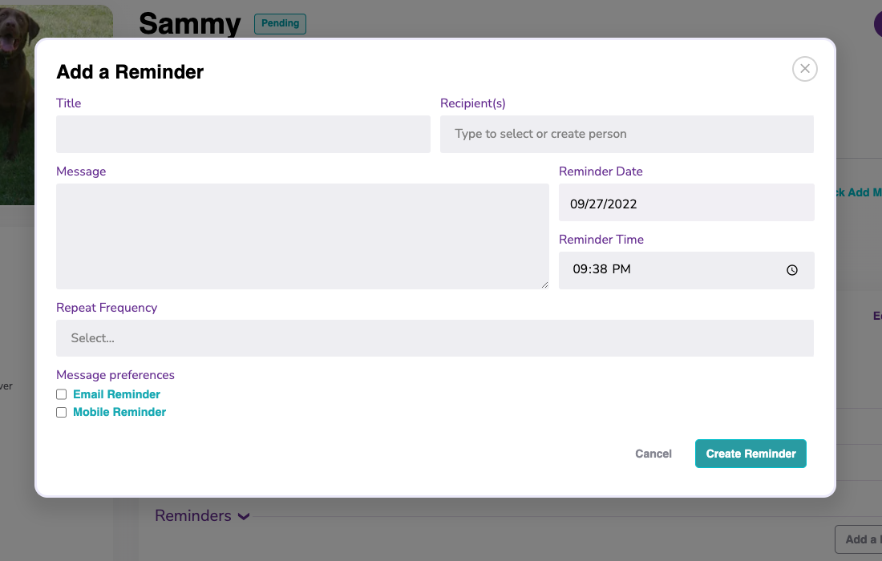
Task: Collapse the Reminders section chevron
Action: click(x=244, y=517)
